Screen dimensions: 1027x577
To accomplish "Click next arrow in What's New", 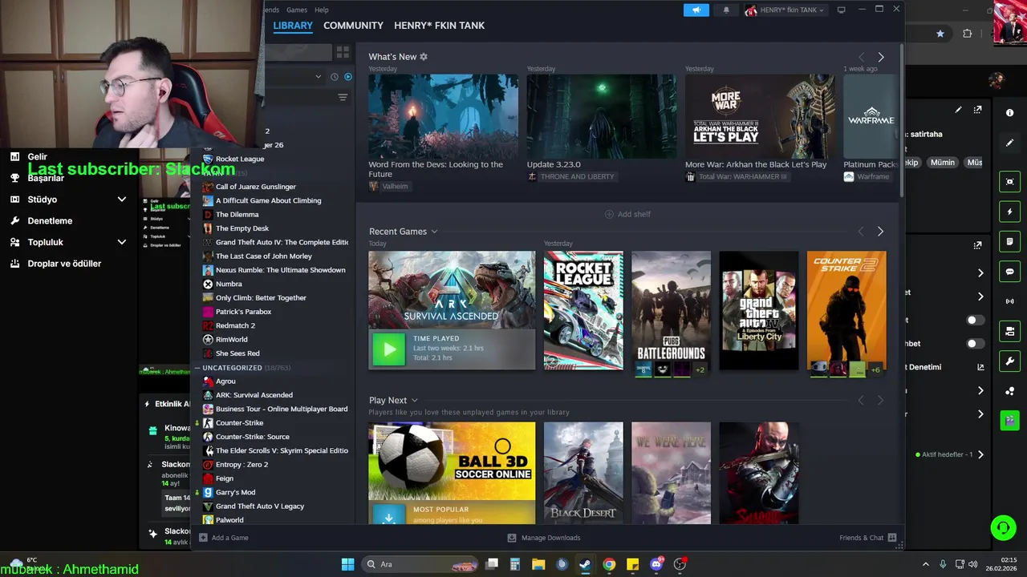I will coord(880,57).
